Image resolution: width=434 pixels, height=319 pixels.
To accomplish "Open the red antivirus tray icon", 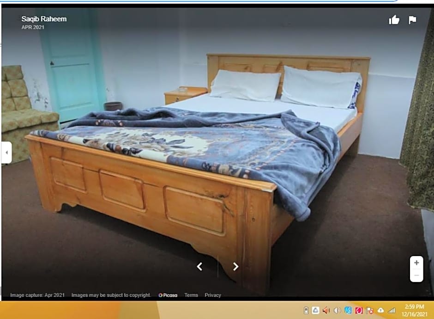I will click(359, 310).
